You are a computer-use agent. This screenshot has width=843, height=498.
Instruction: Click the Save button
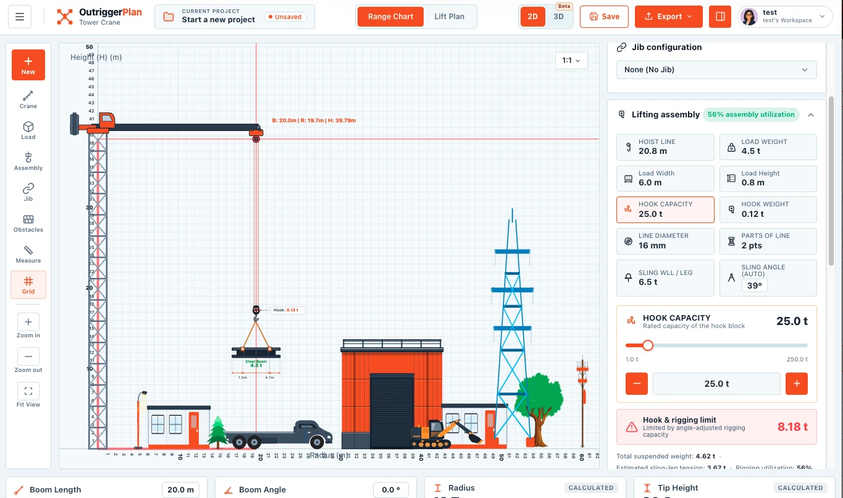(x=604, y=17)
